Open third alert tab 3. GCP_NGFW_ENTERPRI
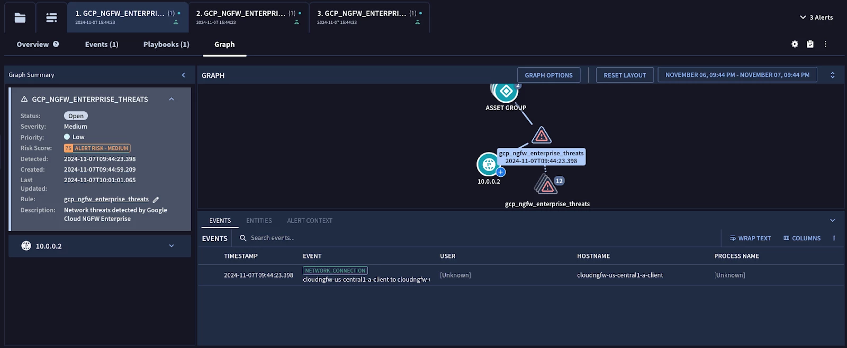This screenshot has height=348, width=847. 370,17
